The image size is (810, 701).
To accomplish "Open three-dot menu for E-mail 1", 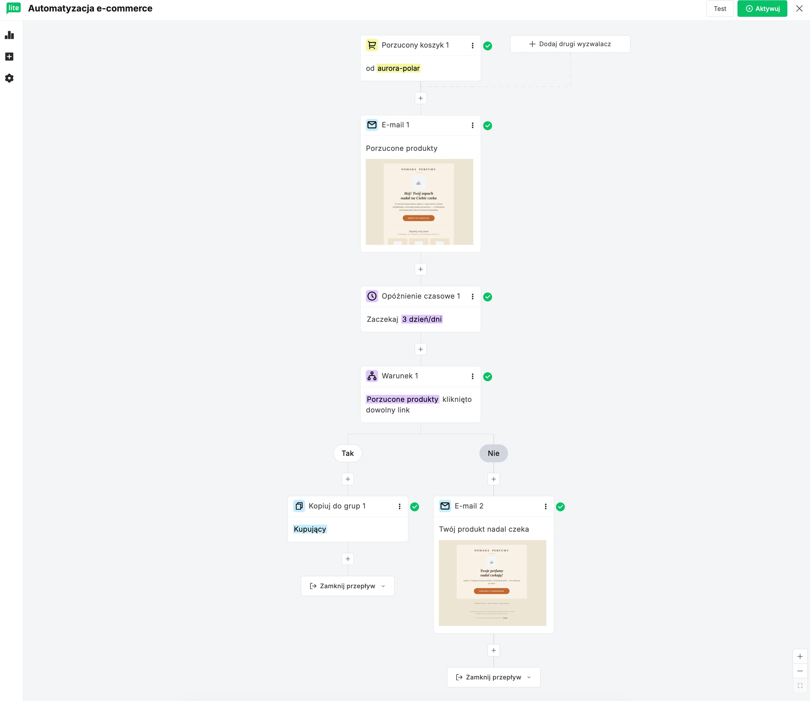I will point(473,125).
